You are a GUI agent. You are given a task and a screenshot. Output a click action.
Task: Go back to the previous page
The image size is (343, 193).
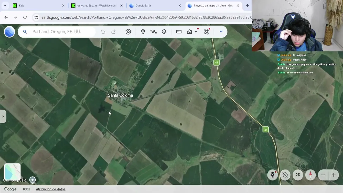6,17
